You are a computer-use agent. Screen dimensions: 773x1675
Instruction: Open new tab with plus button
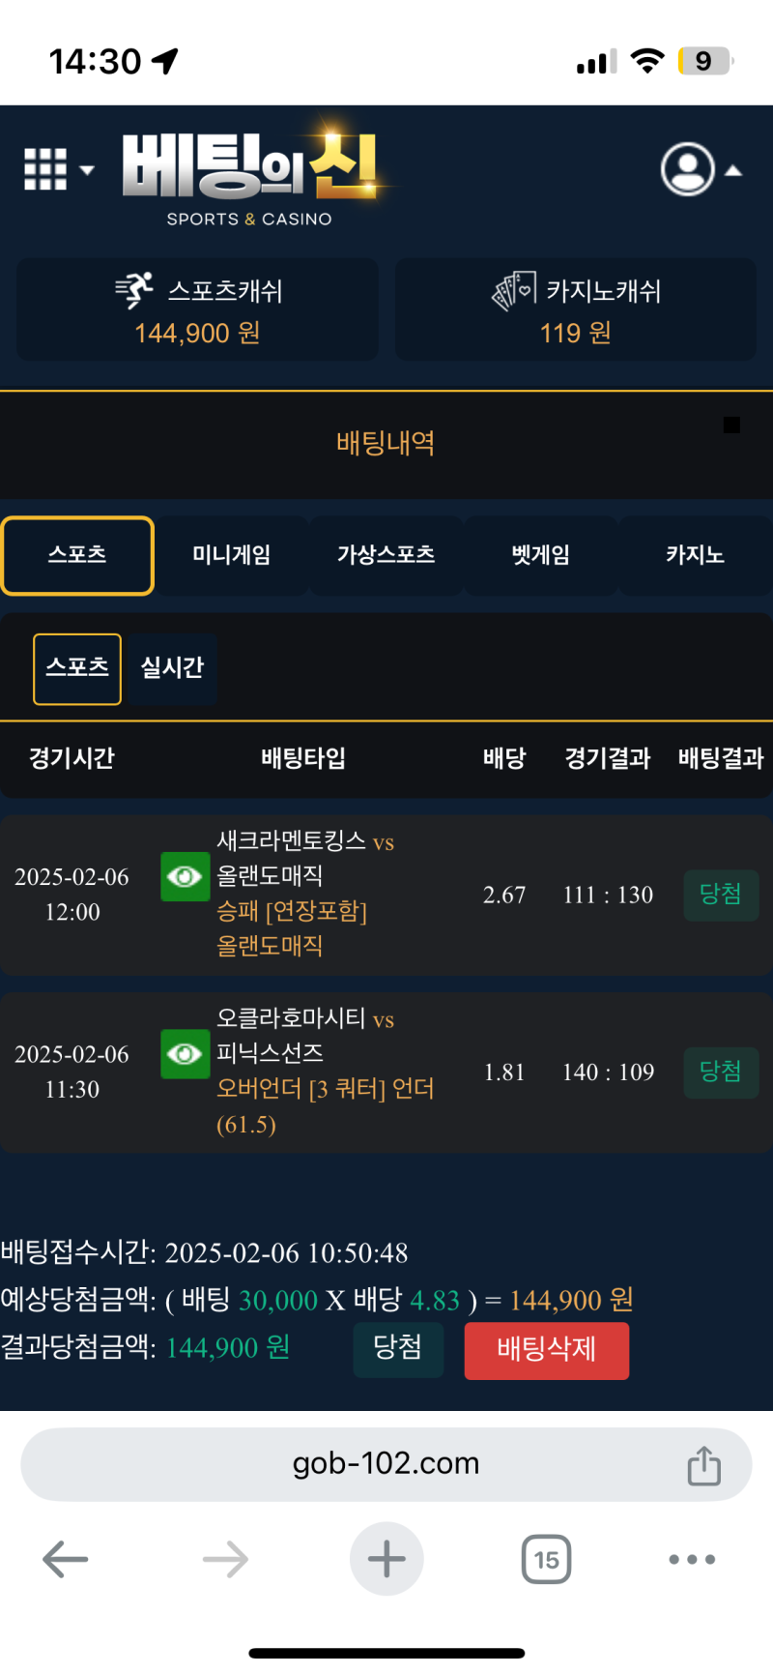pyautogui.click(x=386, y=1559)
